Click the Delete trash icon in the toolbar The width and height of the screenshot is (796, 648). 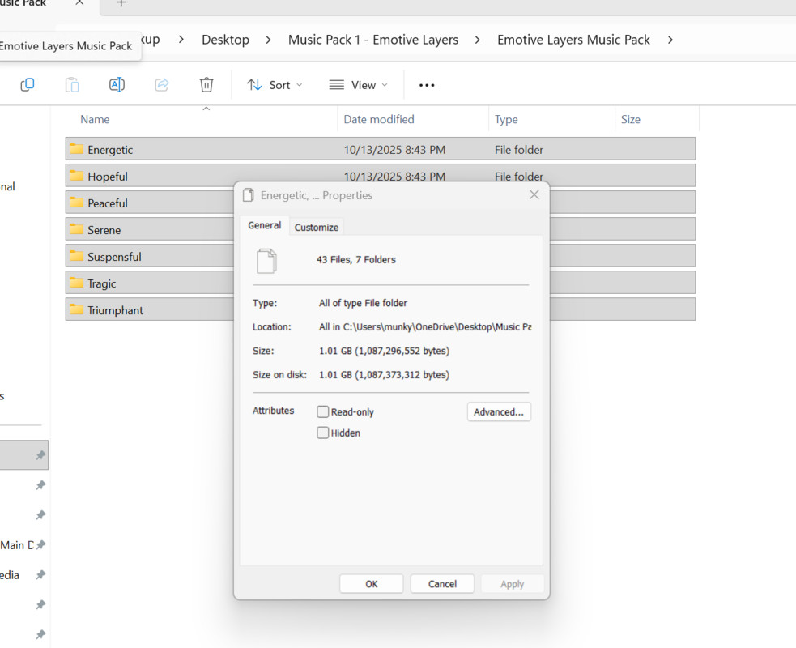pos(206,84)
